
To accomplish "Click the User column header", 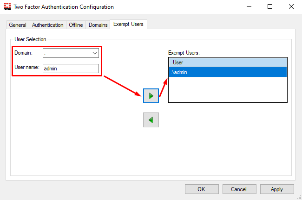I will 228,62.
